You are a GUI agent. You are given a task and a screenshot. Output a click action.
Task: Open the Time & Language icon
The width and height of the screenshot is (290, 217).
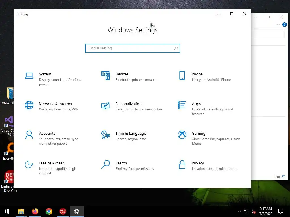coord(106,135)
